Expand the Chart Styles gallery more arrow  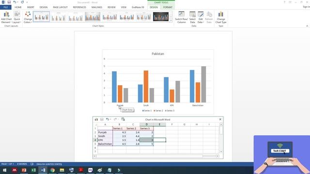(x=171, y=20)
